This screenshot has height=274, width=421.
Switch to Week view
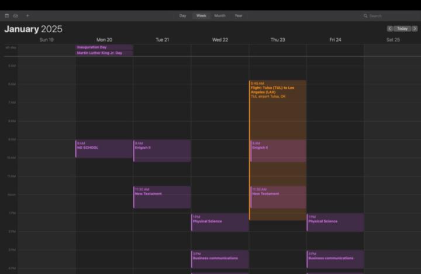tap(201, 16)
